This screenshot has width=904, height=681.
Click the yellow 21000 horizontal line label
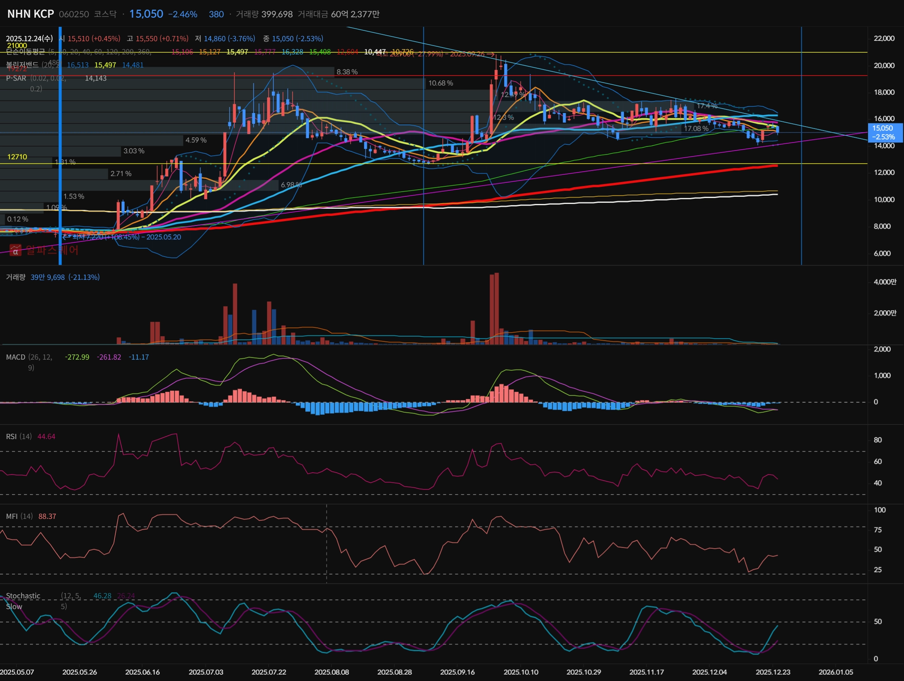17,45
